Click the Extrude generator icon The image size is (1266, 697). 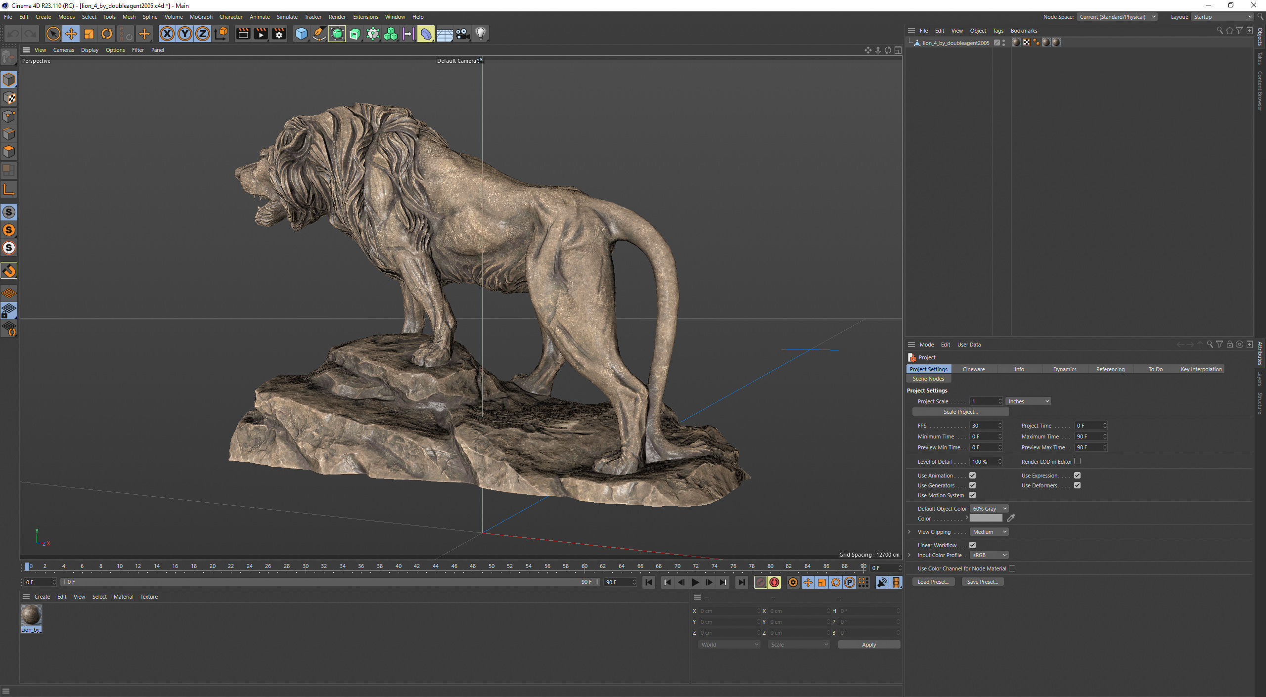[x=355, y=34]
